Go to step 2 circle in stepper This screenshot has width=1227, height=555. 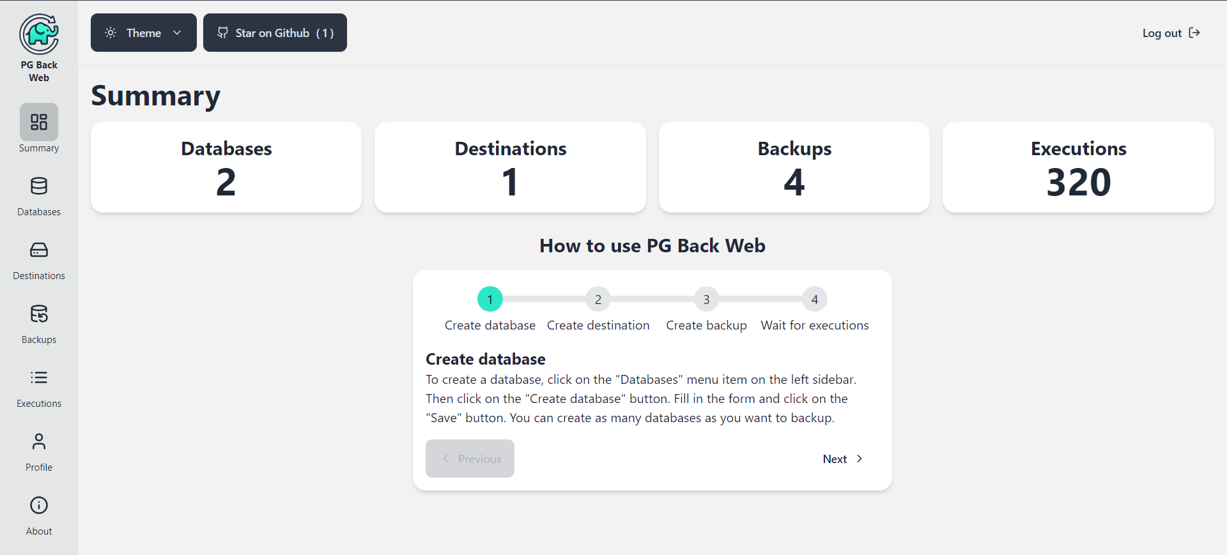[598, 299]
